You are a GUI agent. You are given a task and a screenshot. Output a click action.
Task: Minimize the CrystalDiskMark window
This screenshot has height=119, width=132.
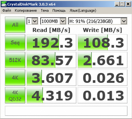point(117,4)
